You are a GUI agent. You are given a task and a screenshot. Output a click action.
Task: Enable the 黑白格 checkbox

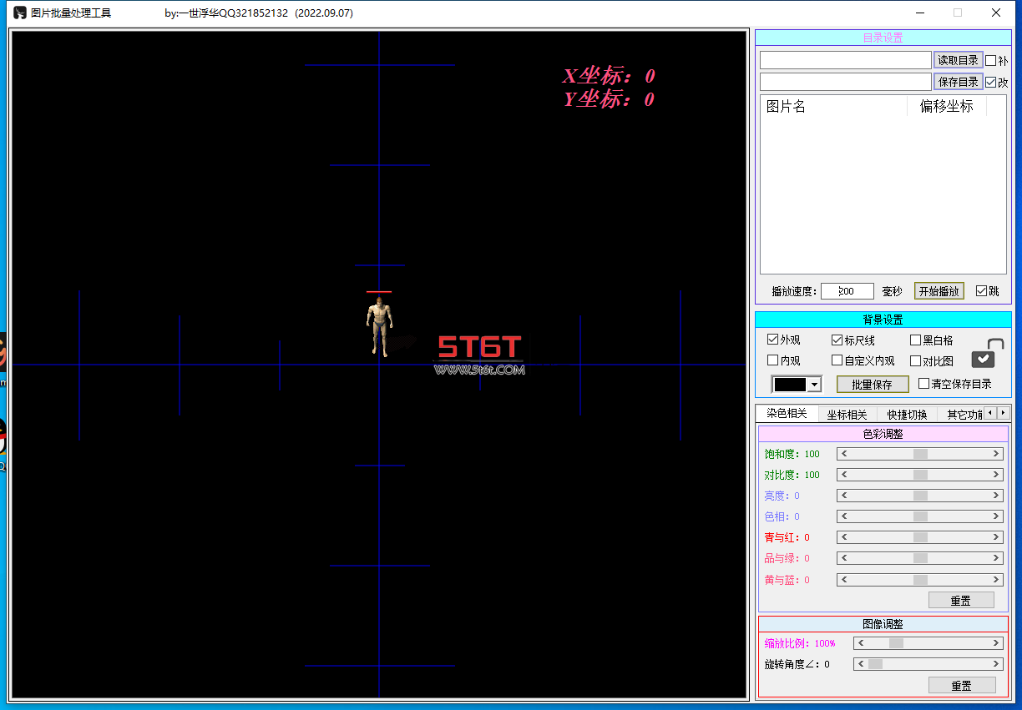[916, 340]
